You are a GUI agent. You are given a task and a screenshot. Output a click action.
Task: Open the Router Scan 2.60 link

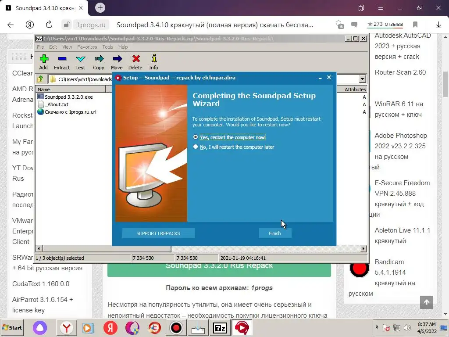tap(400, 72)
